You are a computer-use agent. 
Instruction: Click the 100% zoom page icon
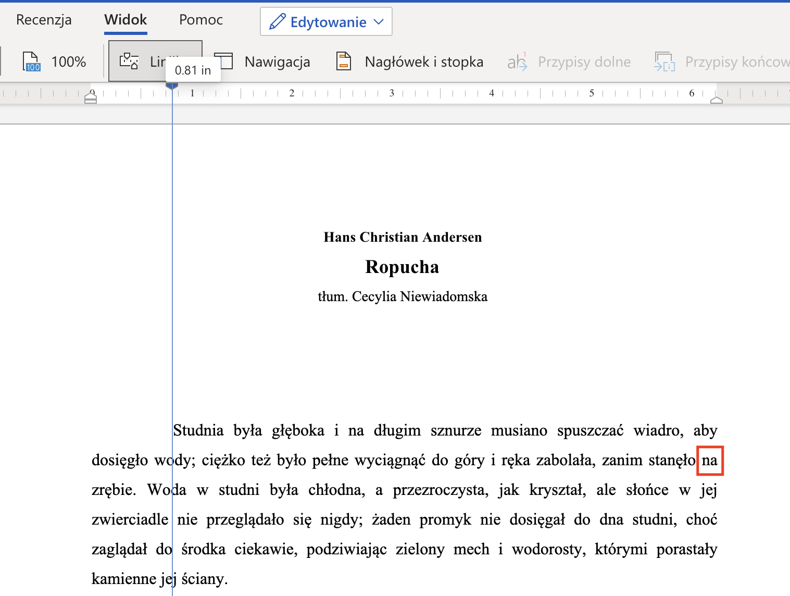pyautogui.click(x=31, y=61)
